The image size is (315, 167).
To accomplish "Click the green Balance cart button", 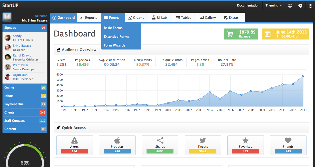I will 241,34.
